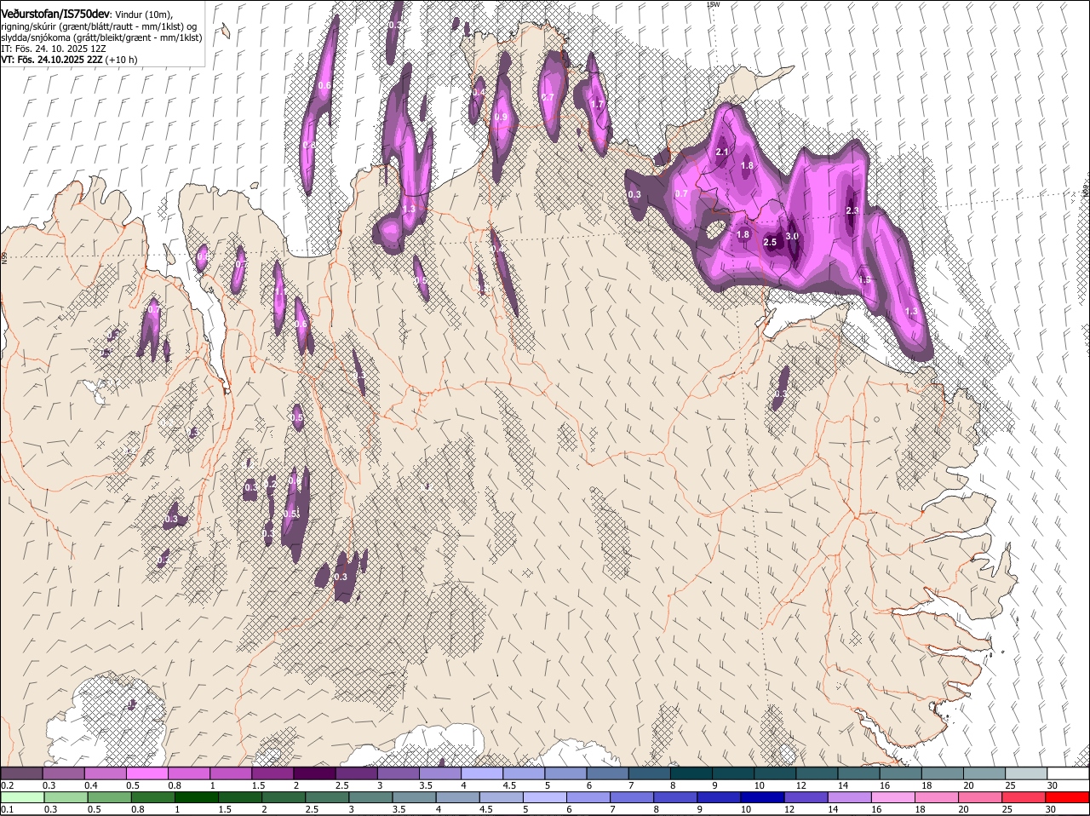This screenshot has height=816, width=1090.
Task: Click the 2.5 precipitation value on the map
Action: pyautogui.click(x=770, y=243)
